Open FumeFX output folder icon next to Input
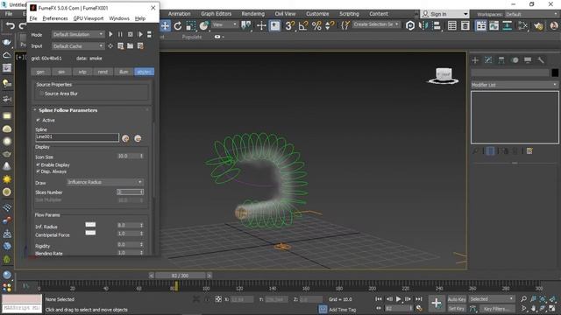Image resolution: width=561 pixels, height=315 pixels. point(131,45)
